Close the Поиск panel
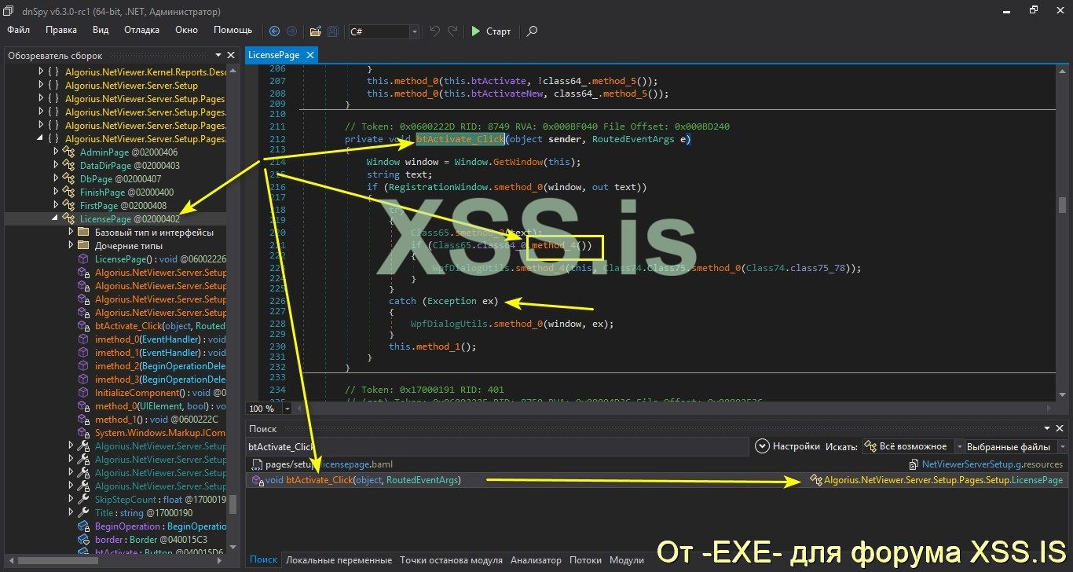The height and width of the screenshot is (572, 1073). (1060, 428)
